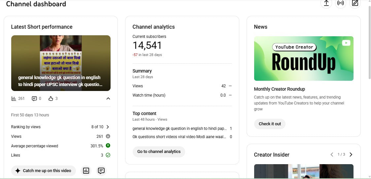Click the 14,541 current subscribers count
This screenshot has height=179, width=371.
(x=147, y=45)
